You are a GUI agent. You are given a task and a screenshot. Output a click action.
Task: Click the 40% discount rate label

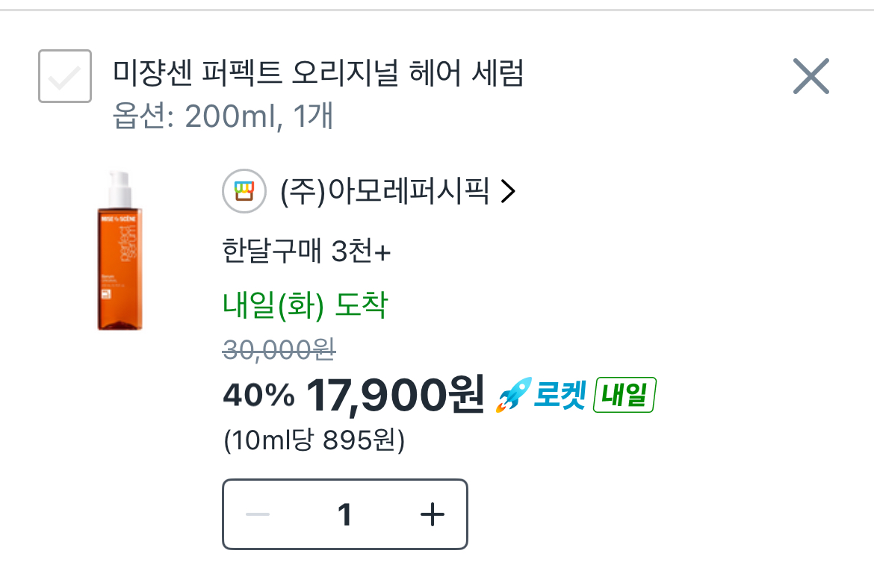258,396
